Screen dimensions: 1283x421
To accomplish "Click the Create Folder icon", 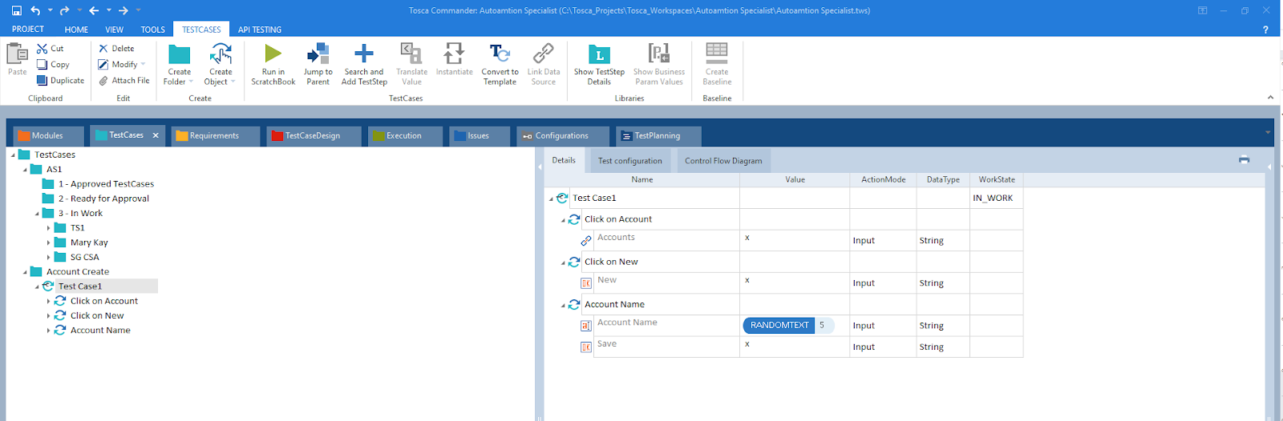I will coord(180,54).
